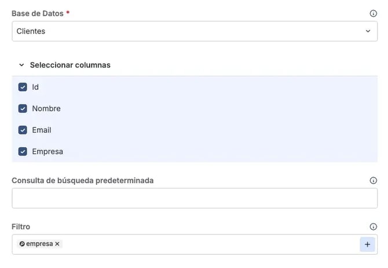Click the dropdown chevron arrow on Clientes
The height and width of the screenshot is (268, 388).
(x=368, y=31)
